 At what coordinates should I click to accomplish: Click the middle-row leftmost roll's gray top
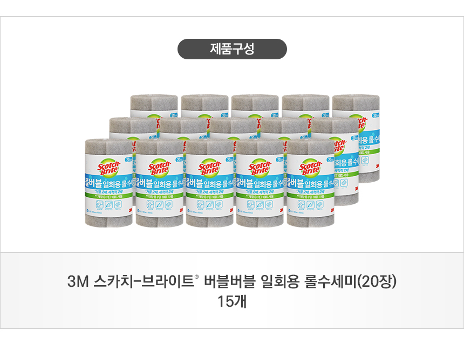point(133,125)
